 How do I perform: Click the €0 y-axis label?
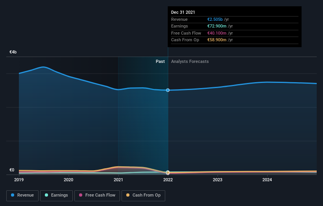(x=12, y=170)
